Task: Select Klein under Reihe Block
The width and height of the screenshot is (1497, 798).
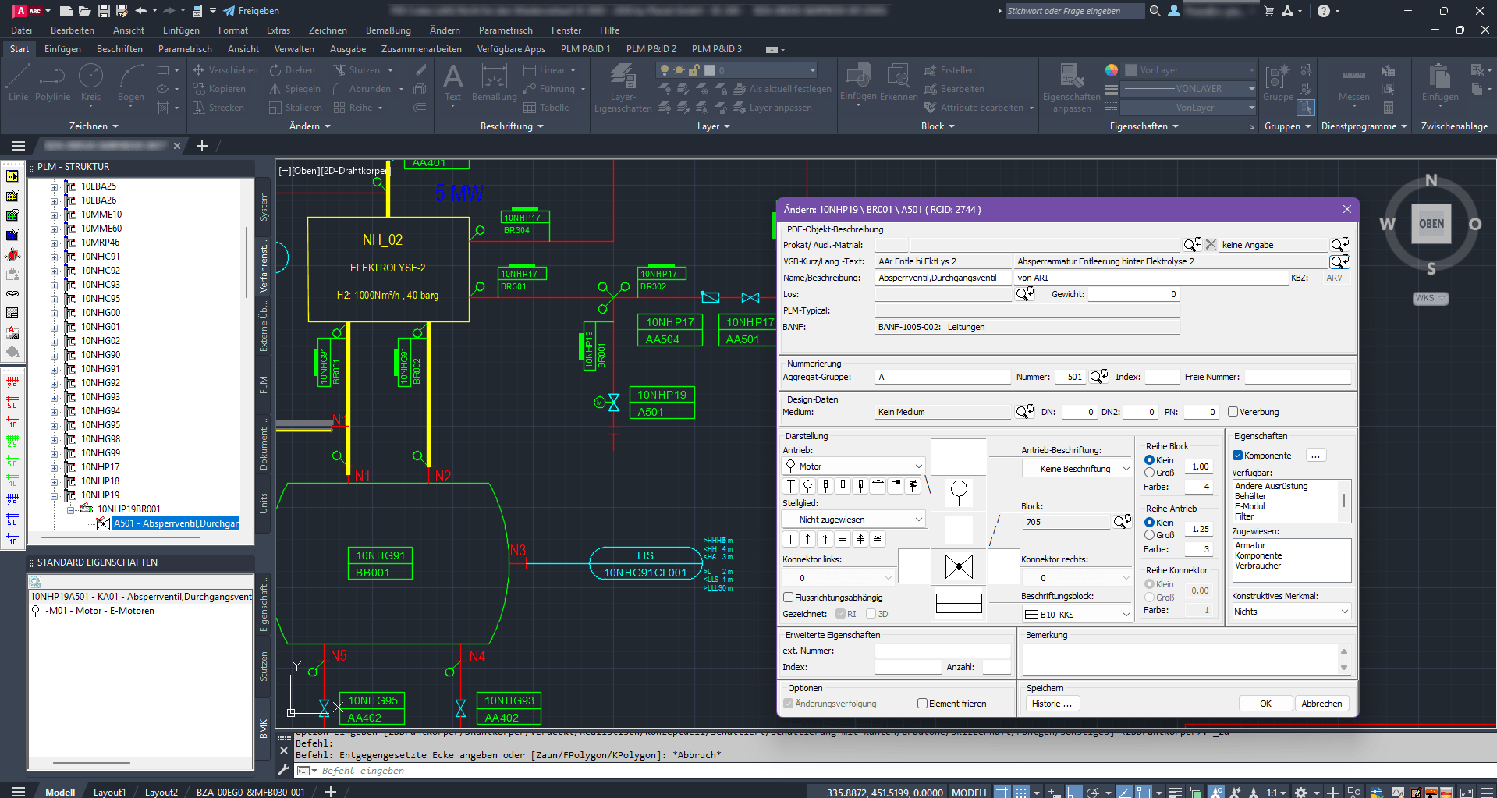Action: pos(1149,460)
